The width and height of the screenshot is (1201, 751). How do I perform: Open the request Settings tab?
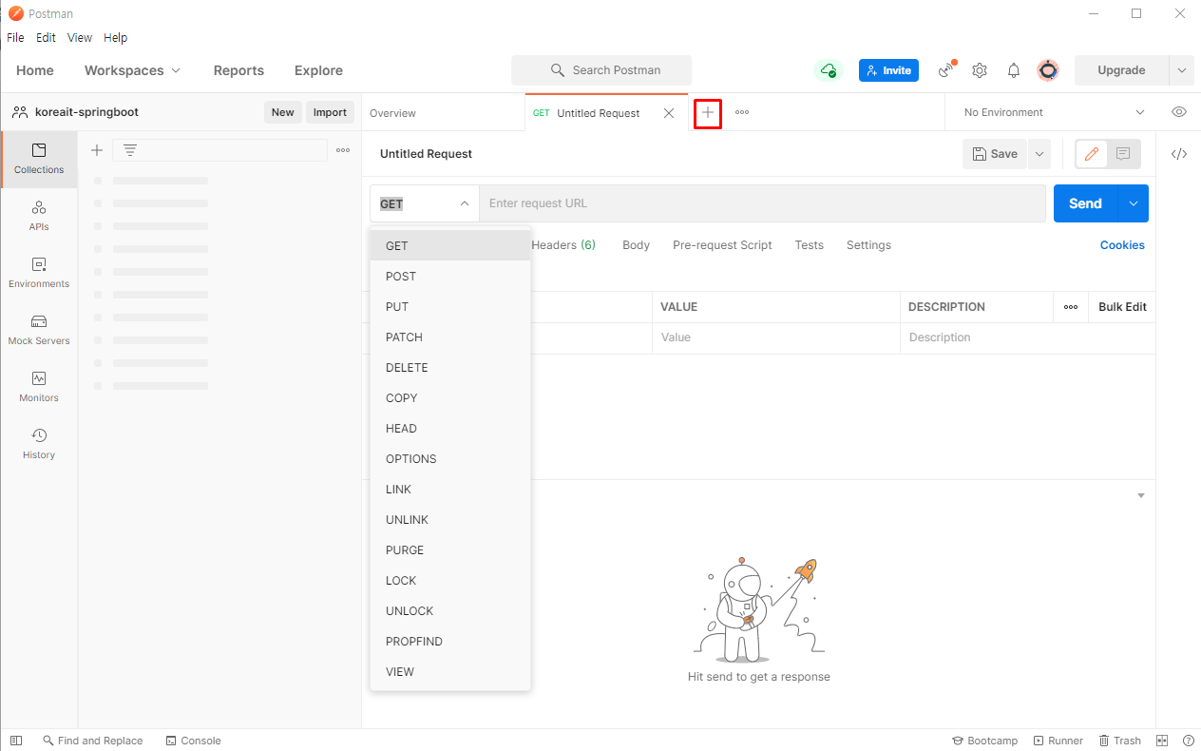click(x=868, y=245)
